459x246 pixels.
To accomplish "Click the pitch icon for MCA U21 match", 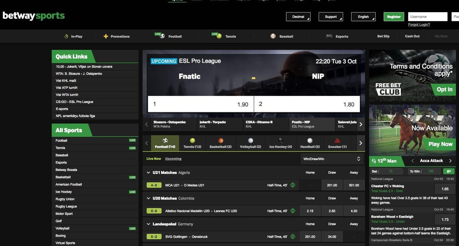I will 293,185.
